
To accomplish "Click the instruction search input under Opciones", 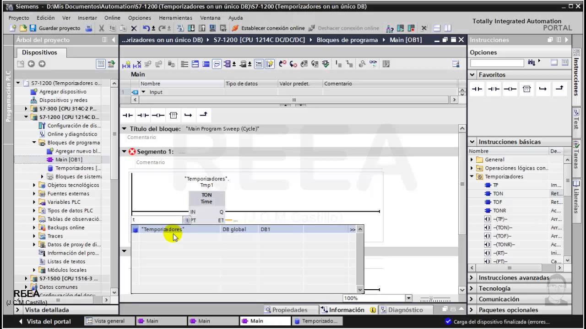I will (x=497, y=63).
